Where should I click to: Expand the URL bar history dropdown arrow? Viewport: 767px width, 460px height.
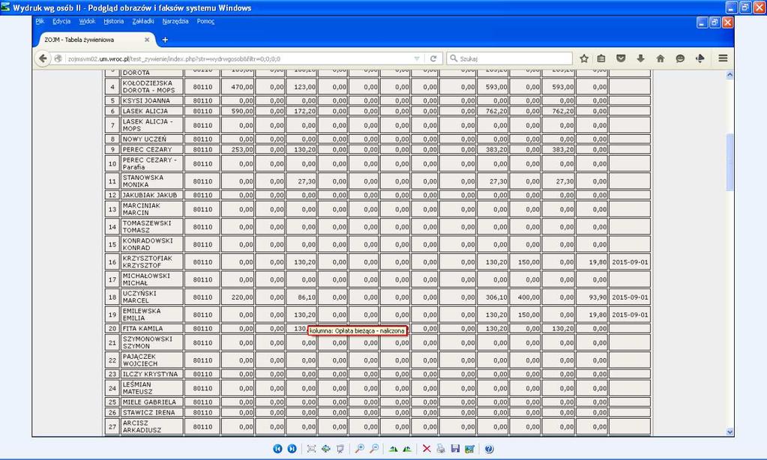(417, 58)
